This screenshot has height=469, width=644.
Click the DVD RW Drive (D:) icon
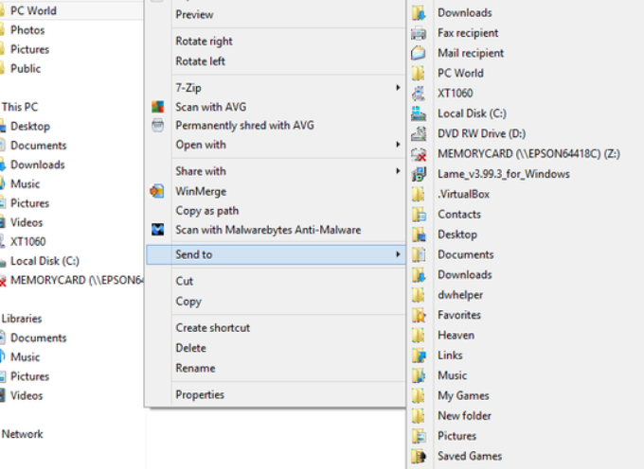pos(419,133)
